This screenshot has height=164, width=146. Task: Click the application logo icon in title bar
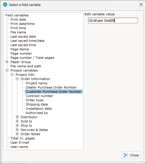point(5,5)
